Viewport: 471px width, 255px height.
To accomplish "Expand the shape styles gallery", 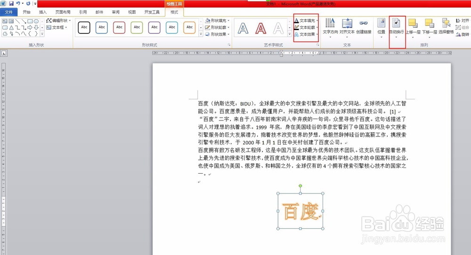I will pos(201,34).
